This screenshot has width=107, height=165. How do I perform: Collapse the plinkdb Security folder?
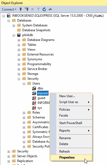[19, 79]
